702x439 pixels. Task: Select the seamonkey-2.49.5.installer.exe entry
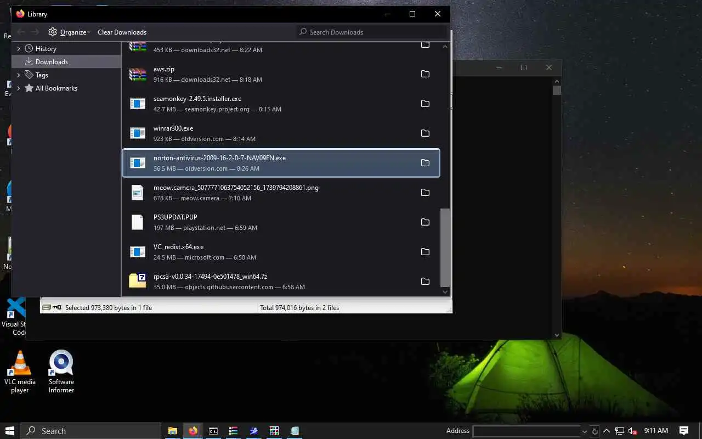pos(281,104)
